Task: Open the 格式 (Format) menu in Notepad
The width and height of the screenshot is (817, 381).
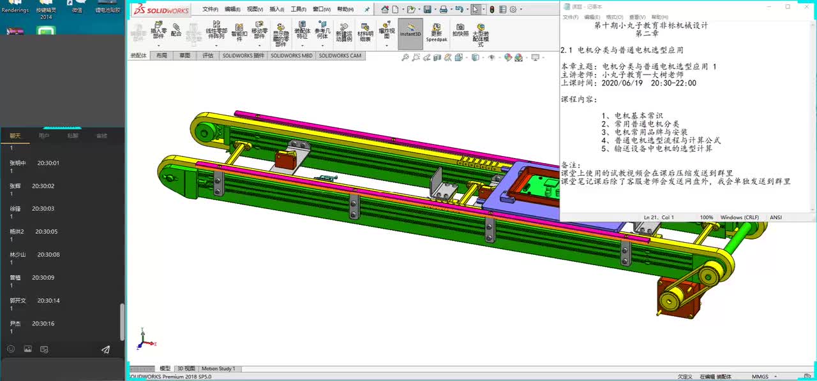Action: click(615, 17)
